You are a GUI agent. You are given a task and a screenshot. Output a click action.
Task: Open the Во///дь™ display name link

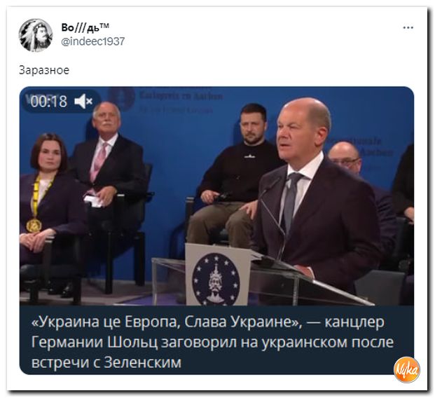click(x=85, y=27)
